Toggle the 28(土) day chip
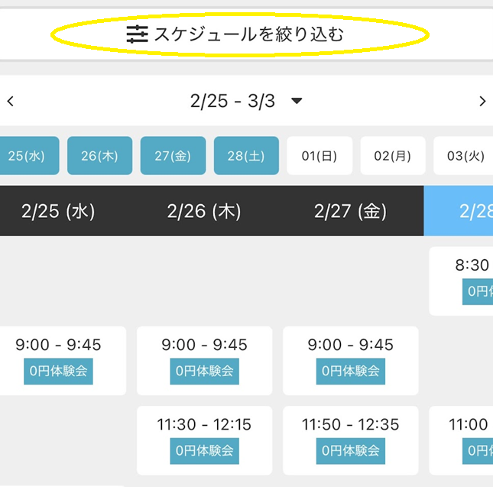 pos(246,156)
